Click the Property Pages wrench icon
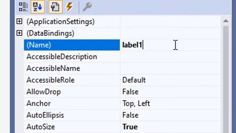Image resolution: width=236 pixels, height=133 pixels. pos(87,7)
